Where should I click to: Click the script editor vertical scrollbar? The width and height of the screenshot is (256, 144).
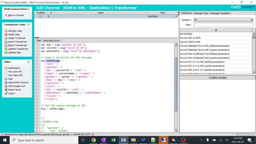(x=176, y=84)
